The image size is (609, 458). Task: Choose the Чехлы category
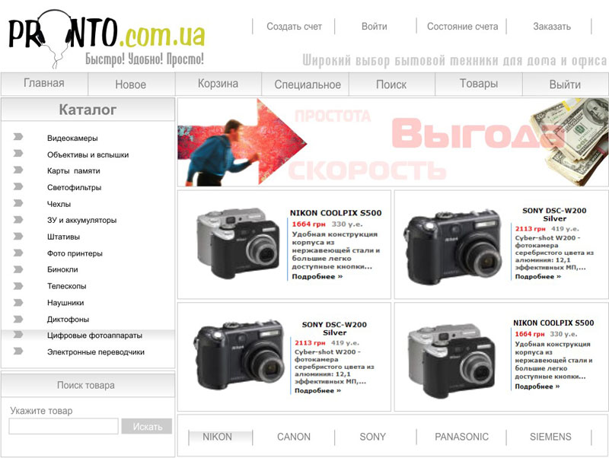[59, 204]
